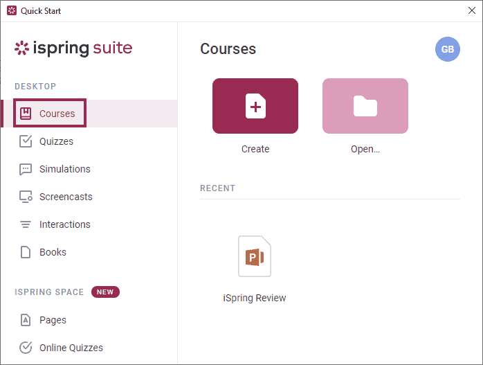Image resolution: width=483 pixels, height=365 pixels.
Task: Click the Open folder tile
Action: tap(365, 106)
